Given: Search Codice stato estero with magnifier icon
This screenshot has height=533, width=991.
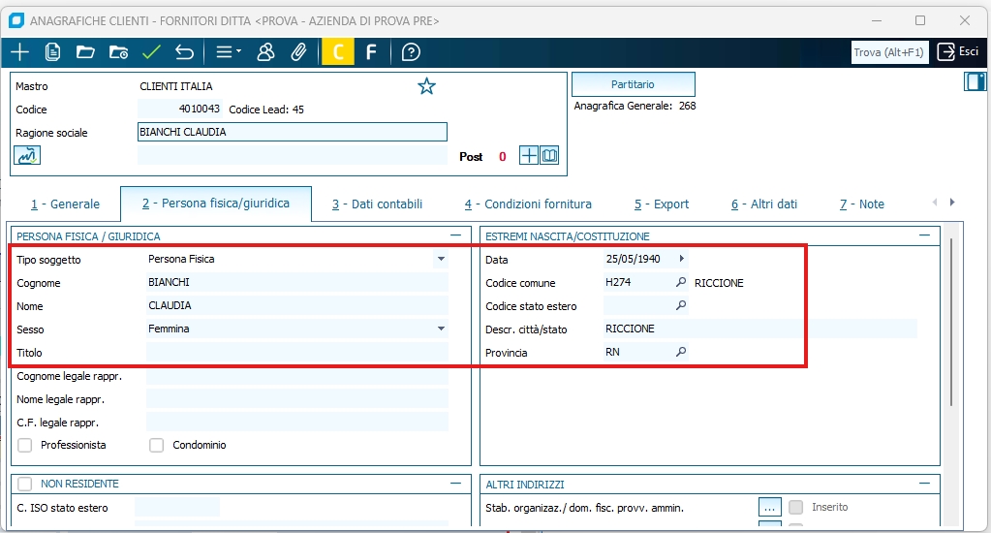Looking at the screenshot, I should pyautogui.click(x=681, y=305).
